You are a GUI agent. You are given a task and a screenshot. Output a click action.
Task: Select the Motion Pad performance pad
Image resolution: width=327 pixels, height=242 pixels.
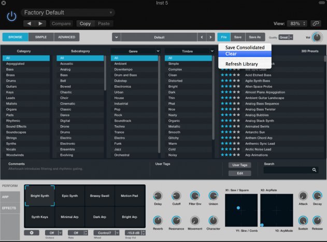tap(130, 196)
